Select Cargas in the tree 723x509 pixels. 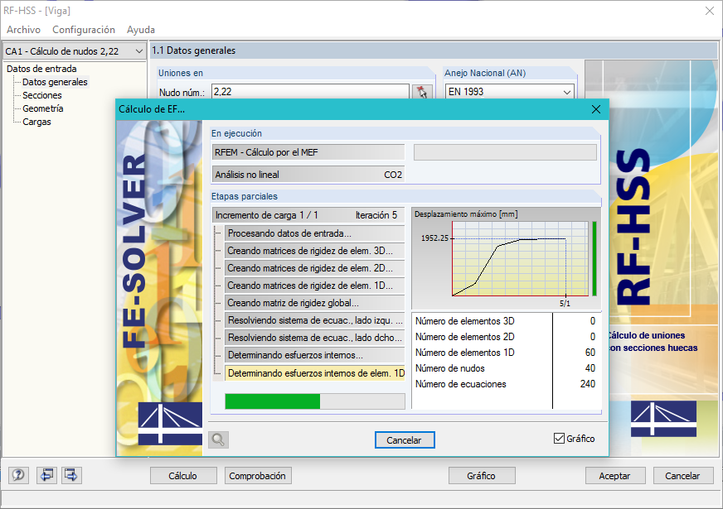[x=36, y=122]
